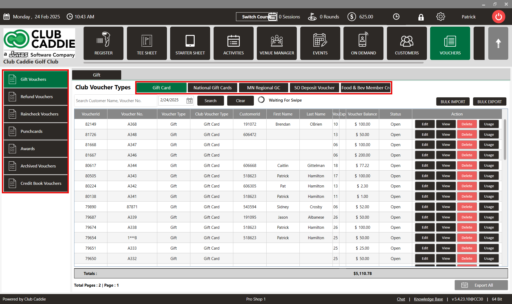
Task: Click the Search Customer Name input field
Action: point(115,101)
